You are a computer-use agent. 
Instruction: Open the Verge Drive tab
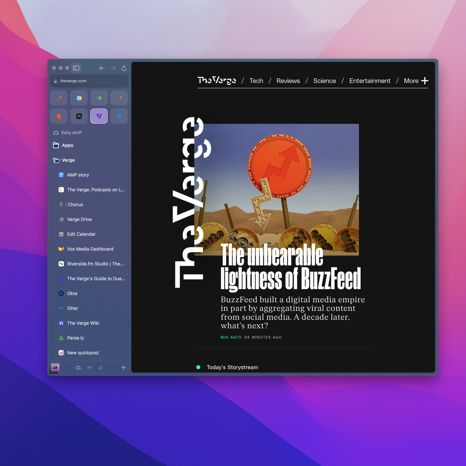point(89,219)
